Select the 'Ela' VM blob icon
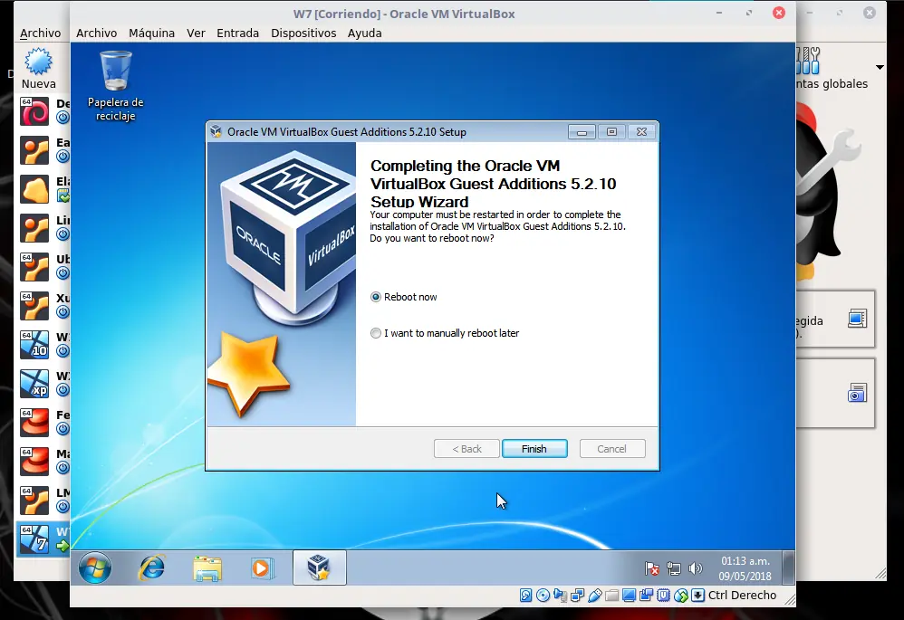904x620 pixels. click(x=34, y=189)
